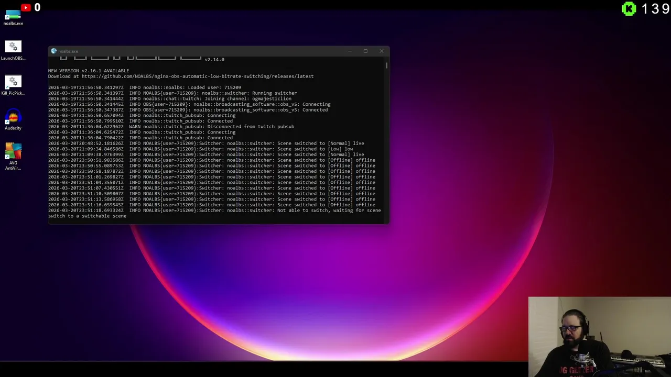
Task: Click the v2.14.0 version text
Action: click(214, 60)
